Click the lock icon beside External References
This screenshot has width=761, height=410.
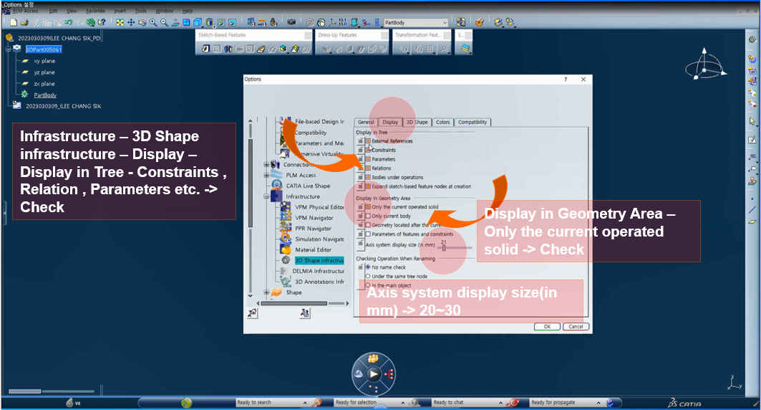[360, 141]
